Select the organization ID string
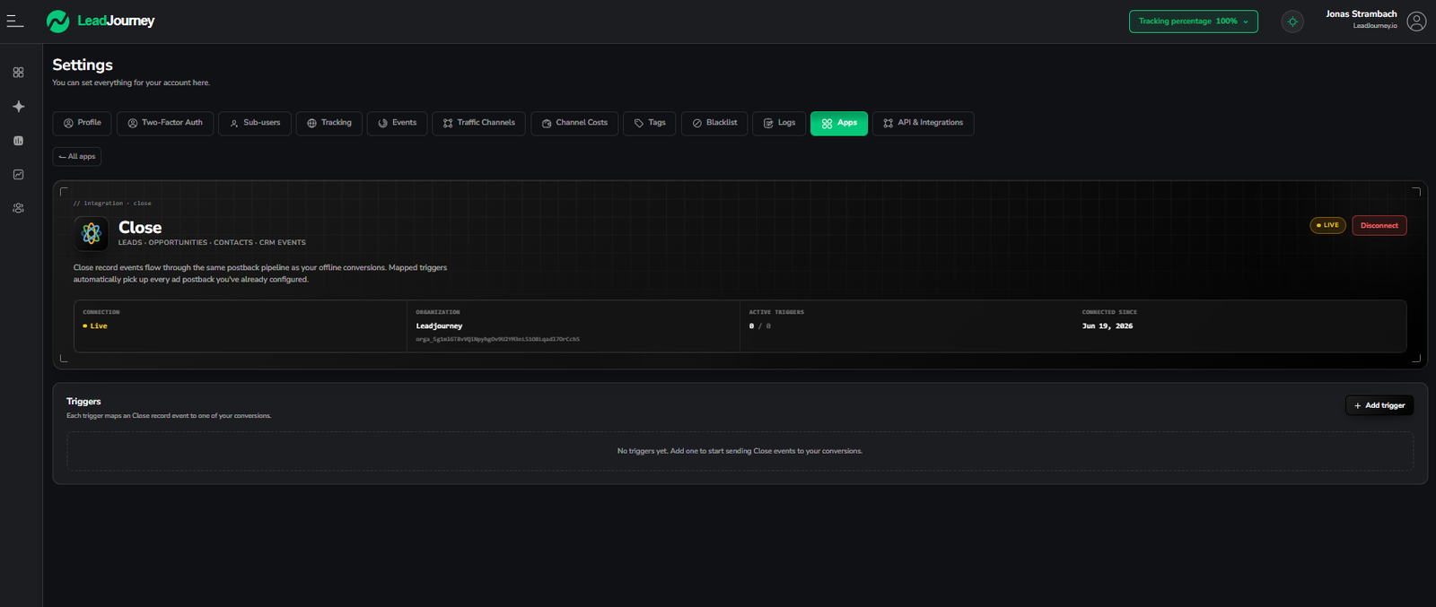 (497, 339)
